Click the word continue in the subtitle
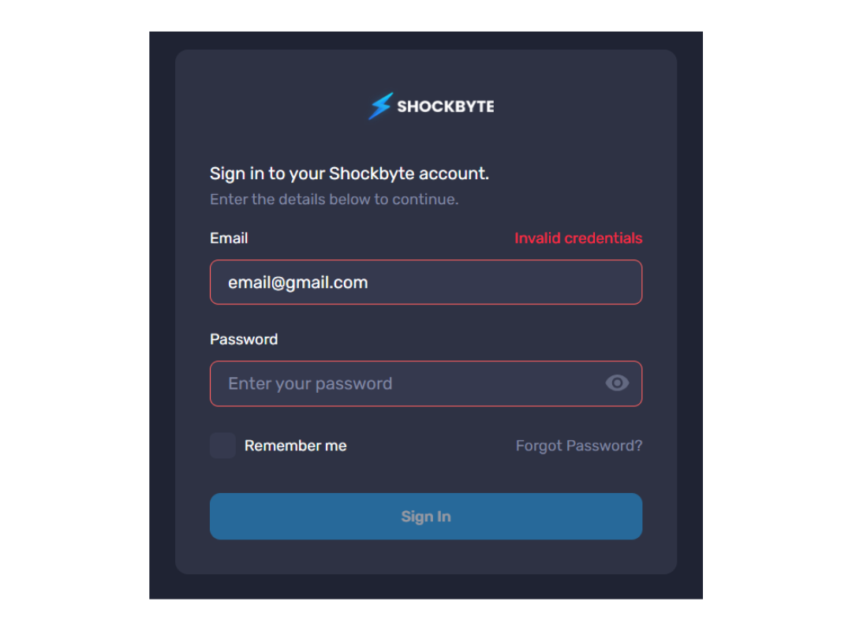The height and width of the screenshot is (631, 852). click(425, 200)
